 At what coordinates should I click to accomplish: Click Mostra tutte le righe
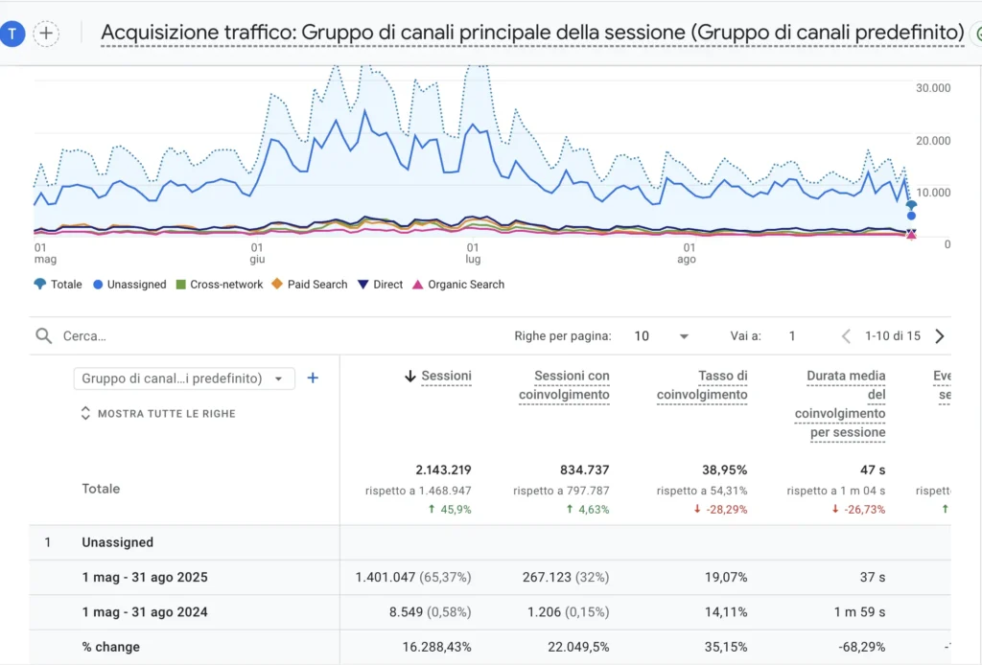(x=166, y=414)
